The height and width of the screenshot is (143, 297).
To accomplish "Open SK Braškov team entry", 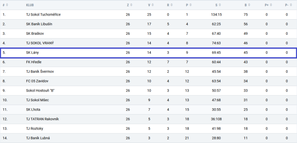I will [x=148, y=34].
